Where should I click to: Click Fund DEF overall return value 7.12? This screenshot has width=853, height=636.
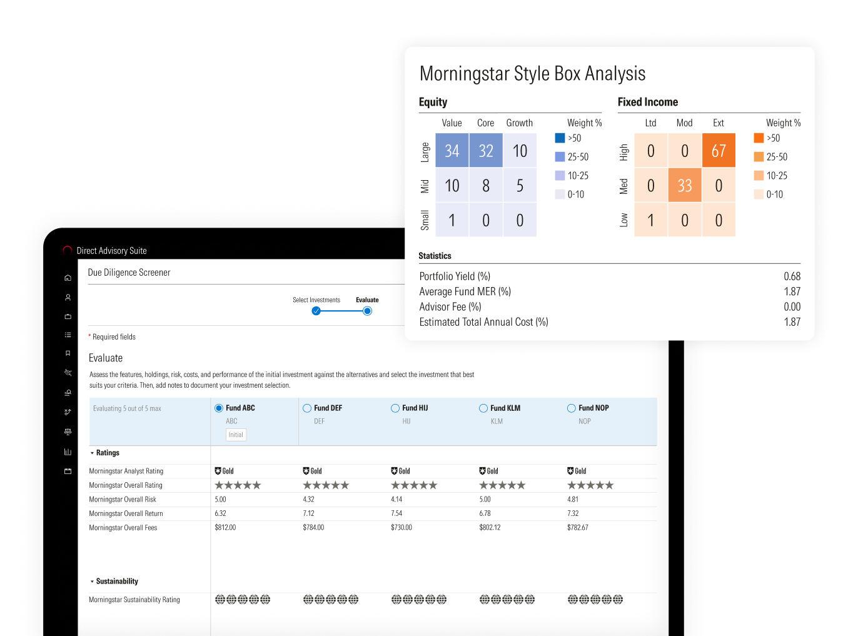coord(308,513)
